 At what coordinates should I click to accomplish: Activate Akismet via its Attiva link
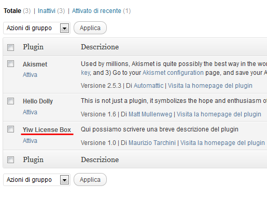tap(30, 75)
